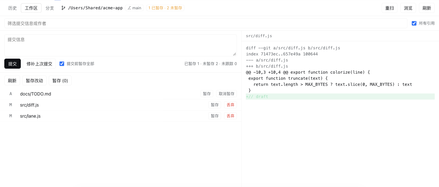The image size is (439, 187).
Task: Click 丢弃 for src/diff.js
Action: click(x=230, y=105)
